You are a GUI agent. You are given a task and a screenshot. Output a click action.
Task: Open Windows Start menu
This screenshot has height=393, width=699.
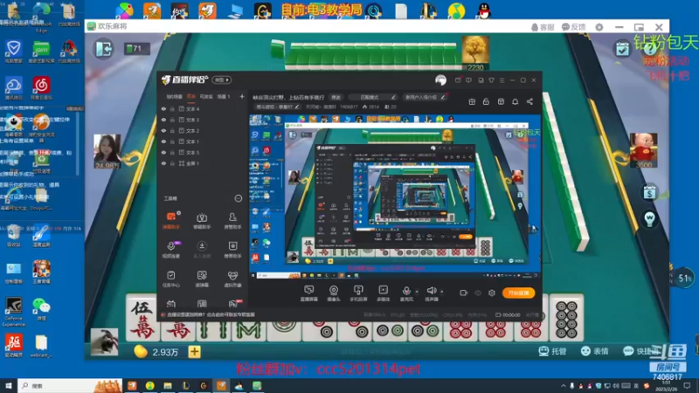click(9, 386)
